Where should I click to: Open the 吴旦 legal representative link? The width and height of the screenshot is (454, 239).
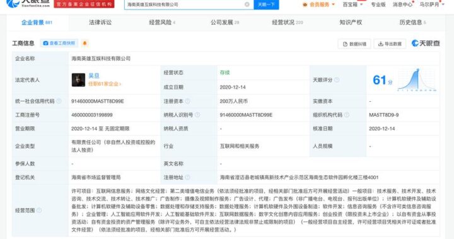click(94, 76)
